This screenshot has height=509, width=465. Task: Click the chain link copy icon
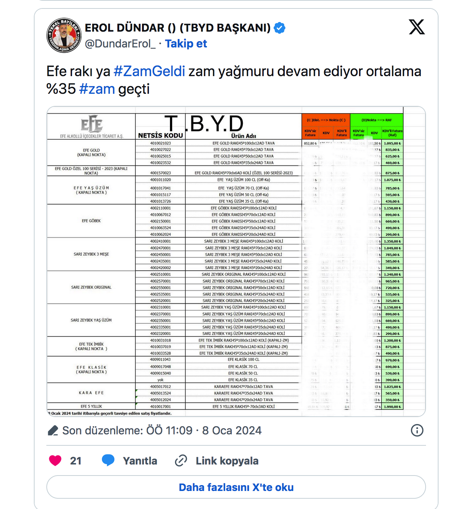pos(181,460)
